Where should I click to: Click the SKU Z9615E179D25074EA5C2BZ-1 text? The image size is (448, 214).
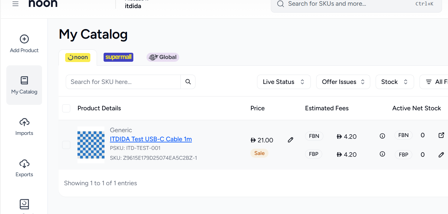coord(153,158)
